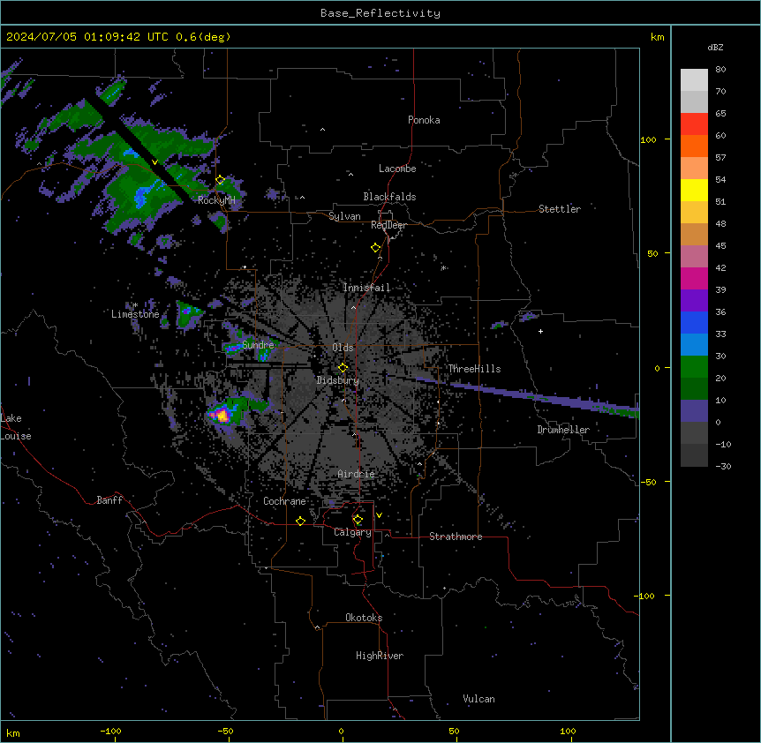Pick the red 60-65 dBZ legend swatch
Viewport: 761px width, 743px height.
click(x=694, y=124)
